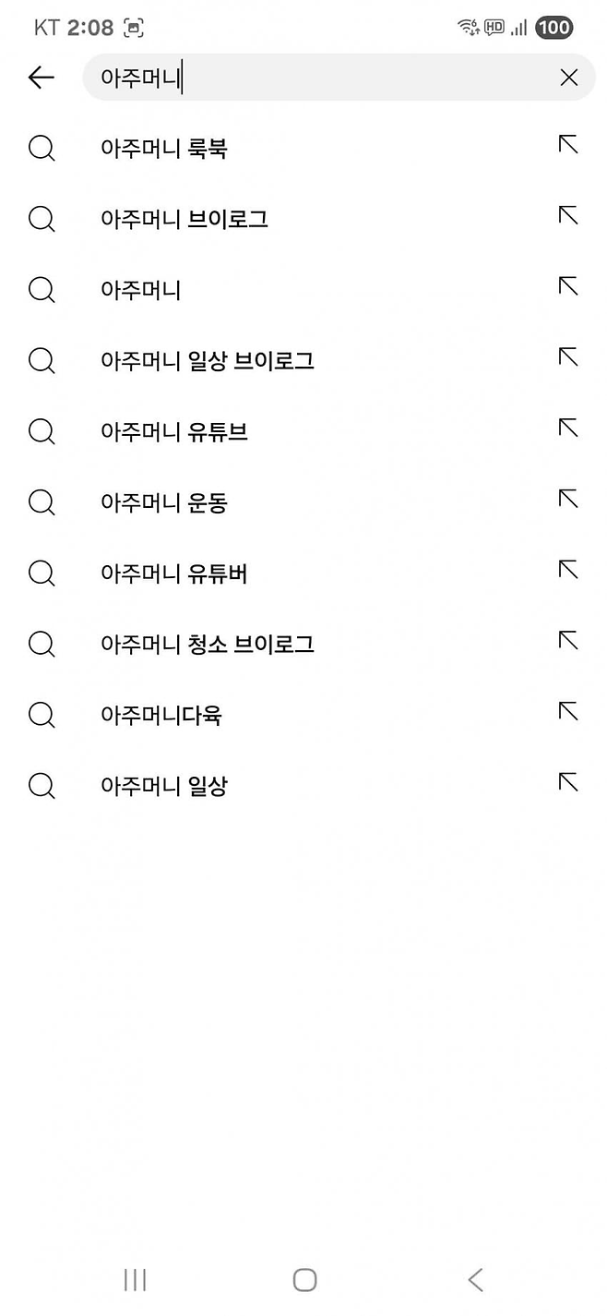607x1316 pixels.
Task: Tap the search input field showing '아주머니'
Action: pos(277,78)
